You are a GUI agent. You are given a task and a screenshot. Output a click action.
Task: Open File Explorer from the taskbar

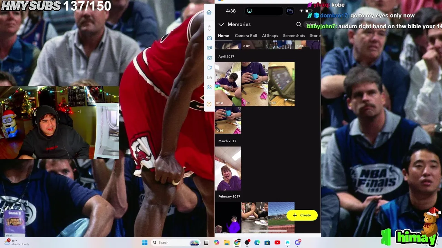point(227,242)
